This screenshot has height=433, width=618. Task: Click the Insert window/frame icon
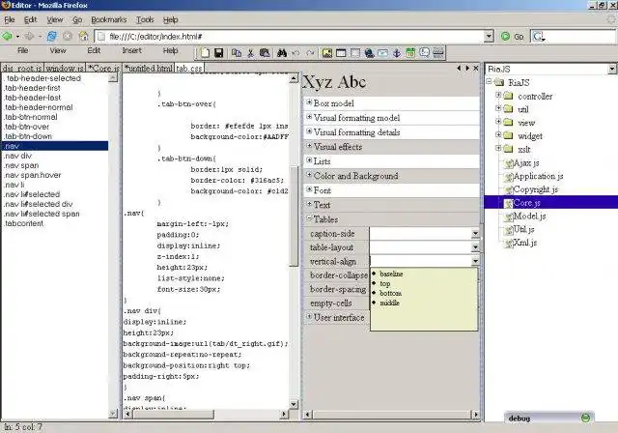pos(341,52)
